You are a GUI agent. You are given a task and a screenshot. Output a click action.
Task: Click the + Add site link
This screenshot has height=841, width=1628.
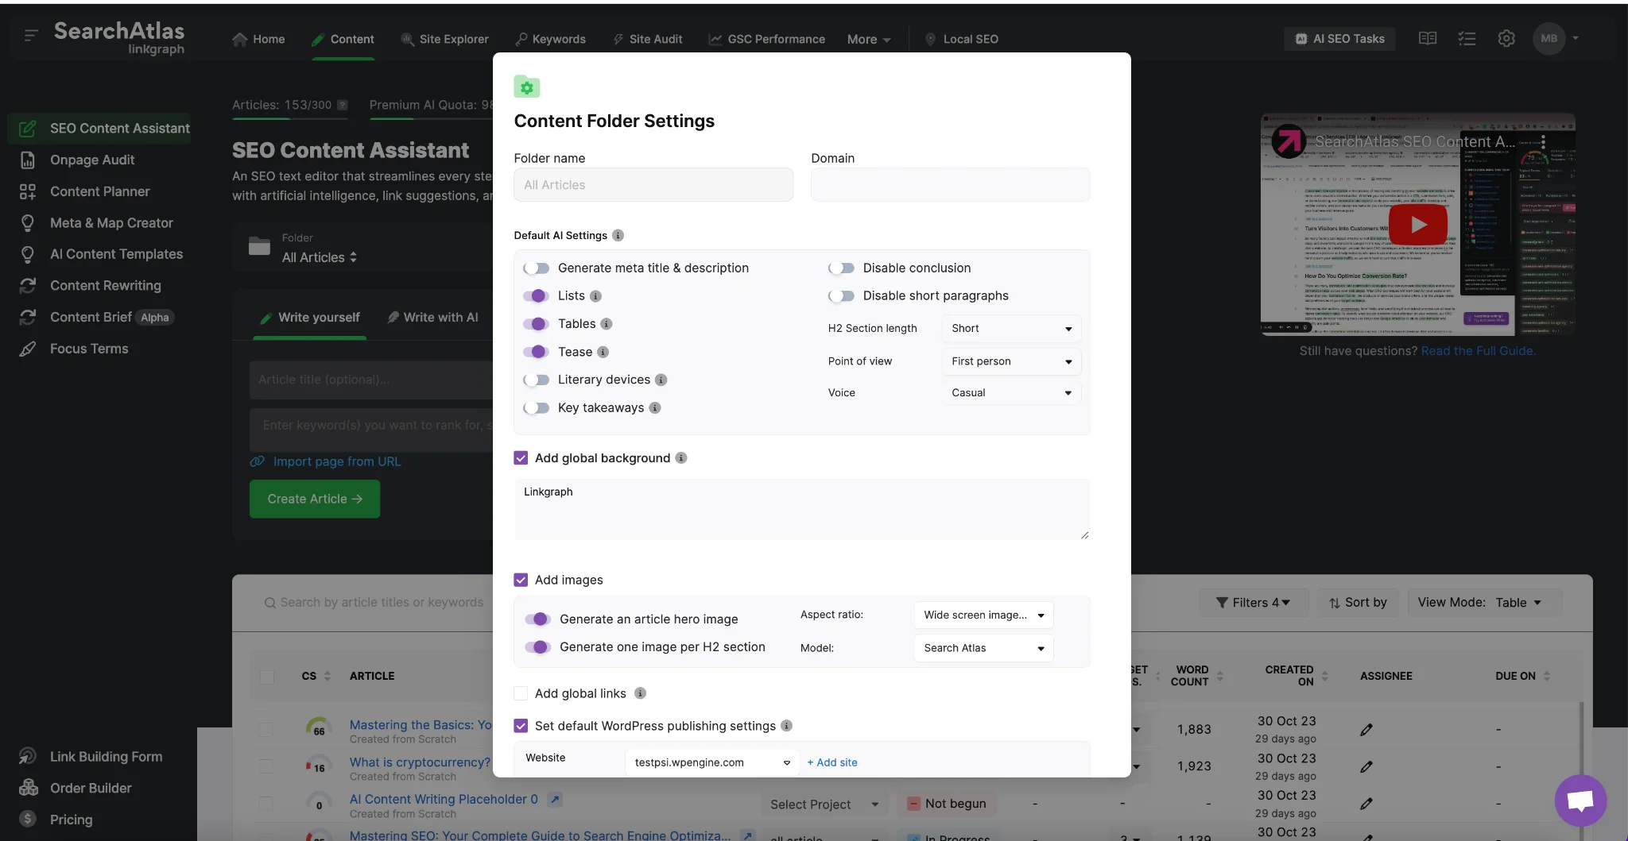point(831,762)
